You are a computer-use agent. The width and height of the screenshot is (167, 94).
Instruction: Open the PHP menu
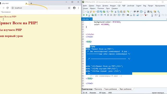tap(124, 6)
